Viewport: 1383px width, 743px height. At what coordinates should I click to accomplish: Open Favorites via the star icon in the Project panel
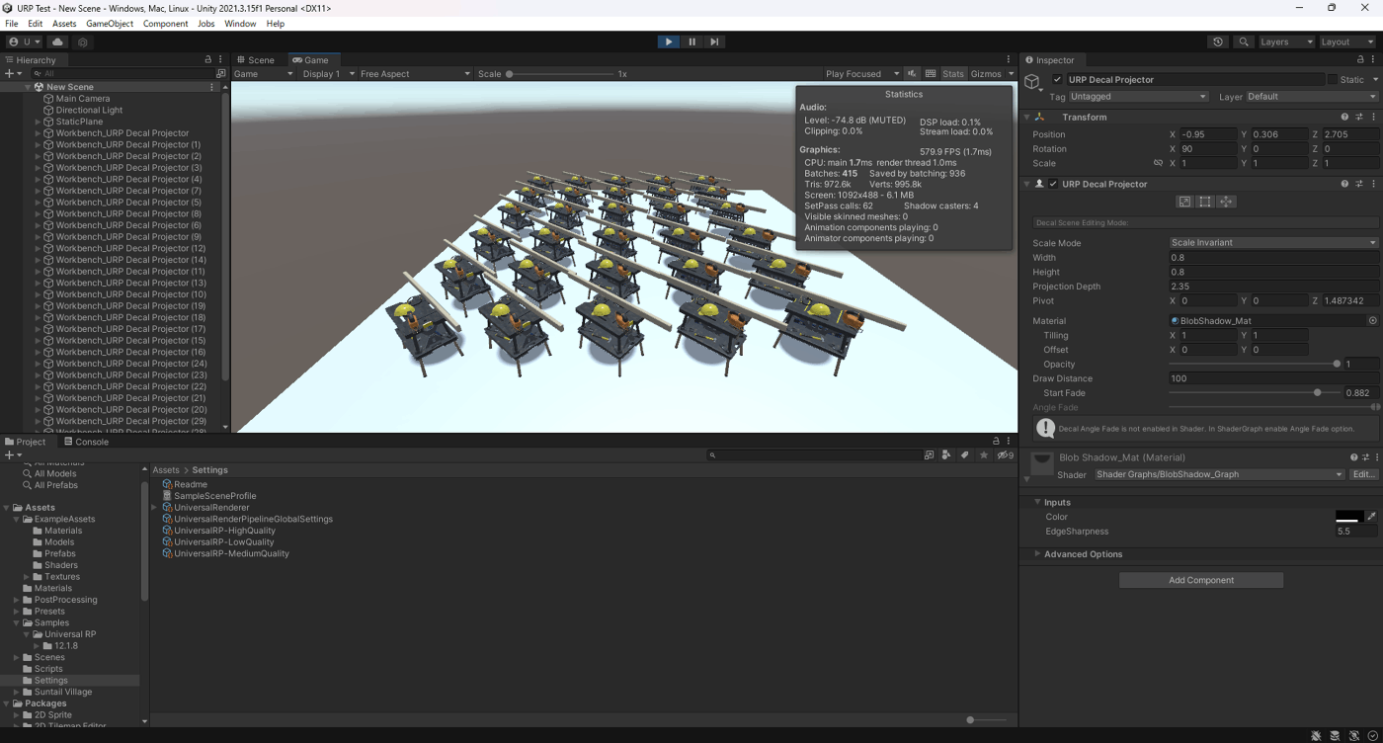pyautogui.click(x=984, y=455)
